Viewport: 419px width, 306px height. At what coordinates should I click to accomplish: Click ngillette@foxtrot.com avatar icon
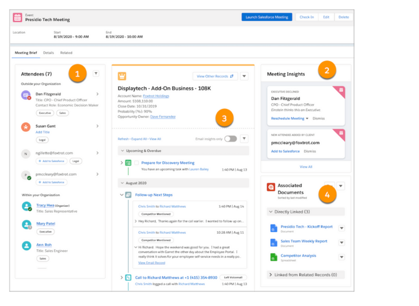tap(26, 154)
